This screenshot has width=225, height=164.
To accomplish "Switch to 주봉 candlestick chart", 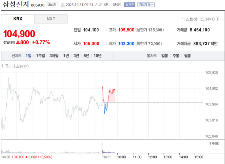I will [176, 56].
